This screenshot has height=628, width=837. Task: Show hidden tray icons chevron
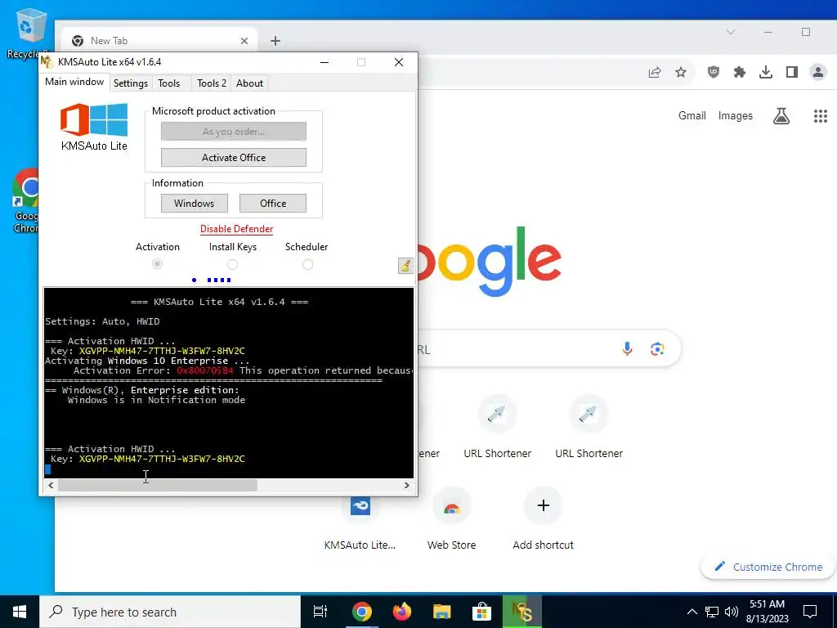[x=692, y=612]
